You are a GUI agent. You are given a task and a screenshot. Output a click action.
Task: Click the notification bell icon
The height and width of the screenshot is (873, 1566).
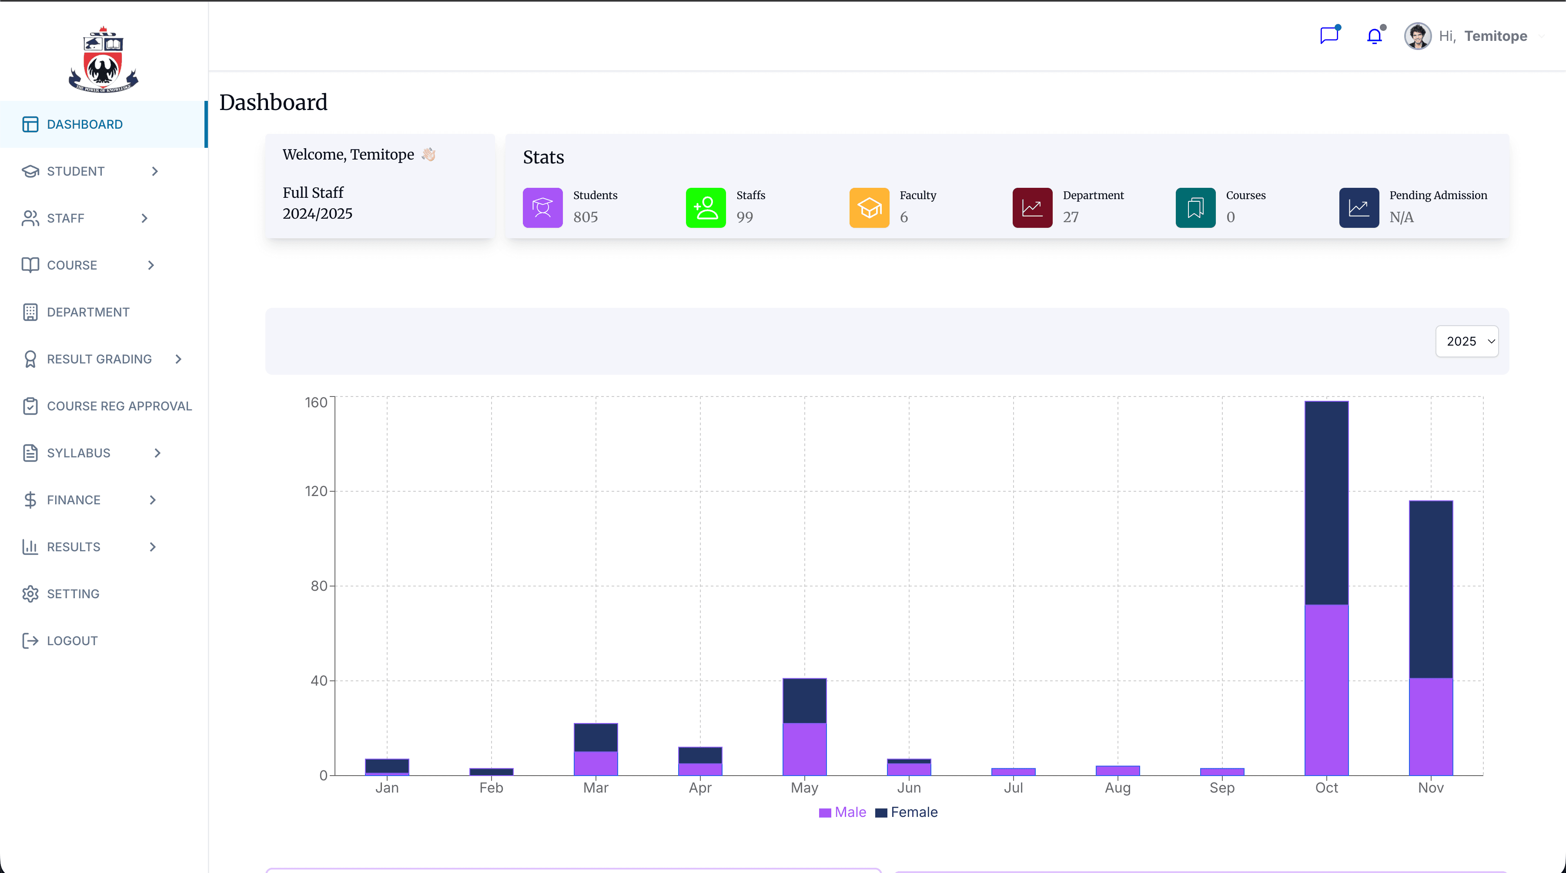click(1374, 36)
